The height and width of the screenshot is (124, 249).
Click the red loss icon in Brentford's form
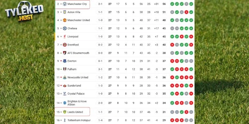click(172, 45)
